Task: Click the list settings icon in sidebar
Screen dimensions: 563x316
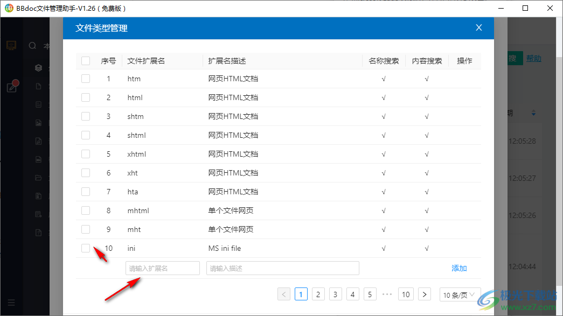Action: coord(38,214)
